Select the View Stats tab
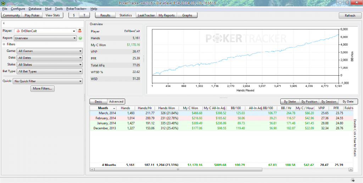 [x=53, y=16]
